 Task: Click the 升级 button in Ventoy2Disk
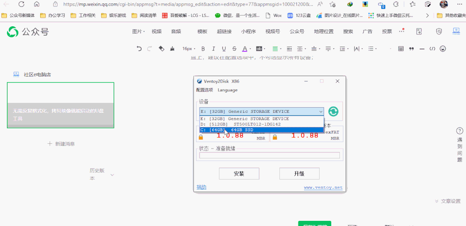(299, 173)
